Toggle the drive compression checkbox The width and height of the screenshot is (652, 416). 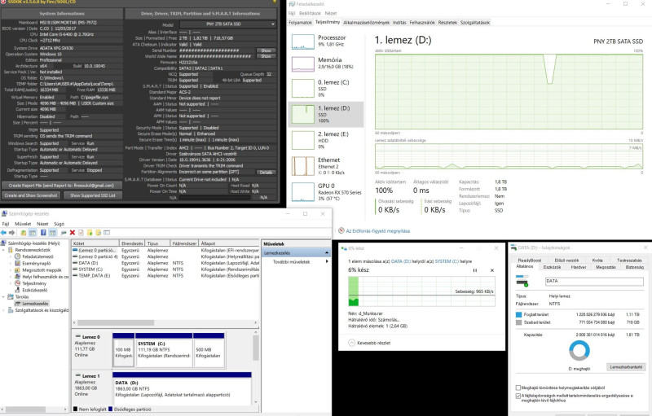(x=518, y=388)
